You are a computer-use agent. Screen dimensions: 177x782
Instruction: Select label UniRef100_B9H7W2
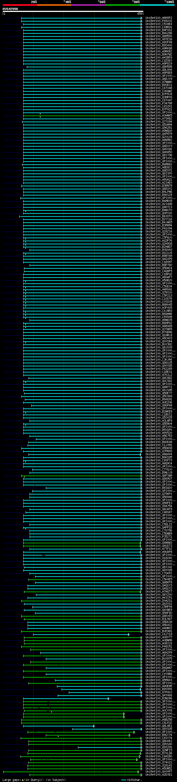(x=159, y=54)
